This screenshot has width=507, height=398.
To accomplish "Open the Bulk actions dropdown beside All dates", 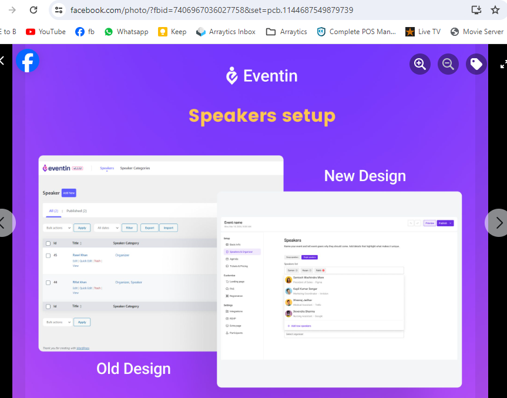I will [58, 228].
